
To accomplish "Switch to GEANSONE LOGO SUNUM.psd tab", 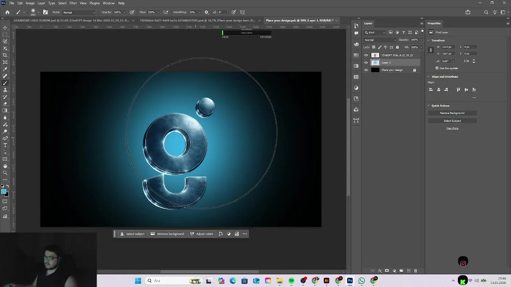I will pyautogui.click(x=71, y=20).
